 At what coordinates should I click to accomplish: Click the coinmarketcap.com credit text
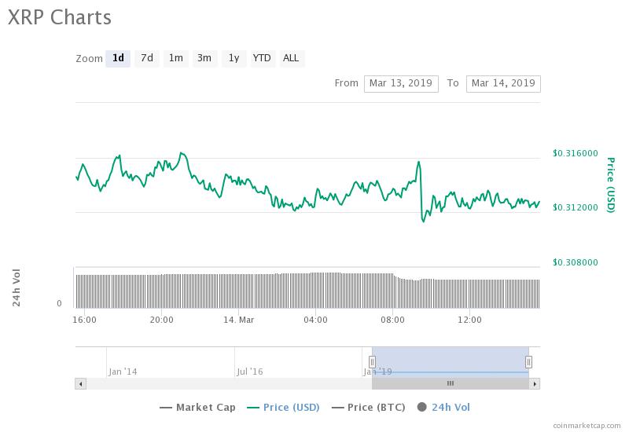(x=587, y=426)
